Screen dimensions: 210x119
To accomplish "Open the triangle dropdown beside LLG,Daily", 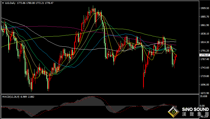I will 3,3.
